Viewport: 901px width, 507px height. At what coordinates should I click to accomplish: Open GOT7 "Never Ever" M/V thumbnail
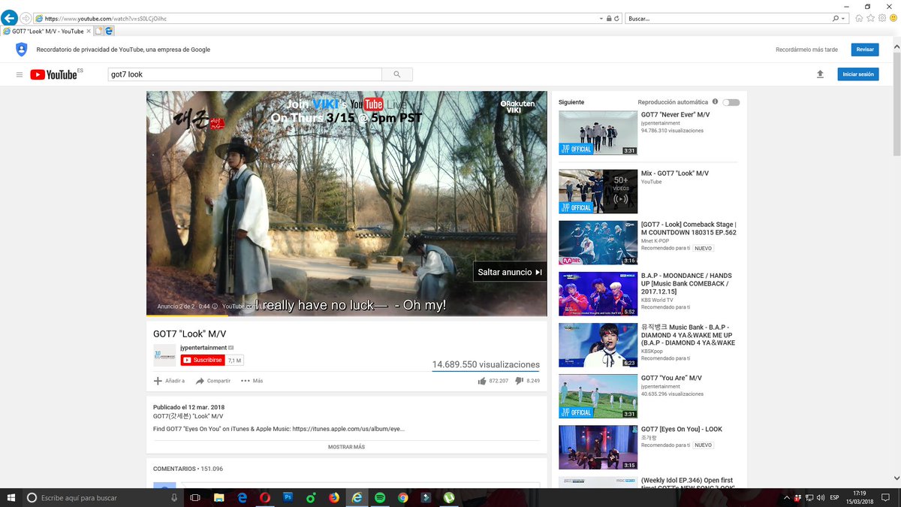(x=598, y=133)
